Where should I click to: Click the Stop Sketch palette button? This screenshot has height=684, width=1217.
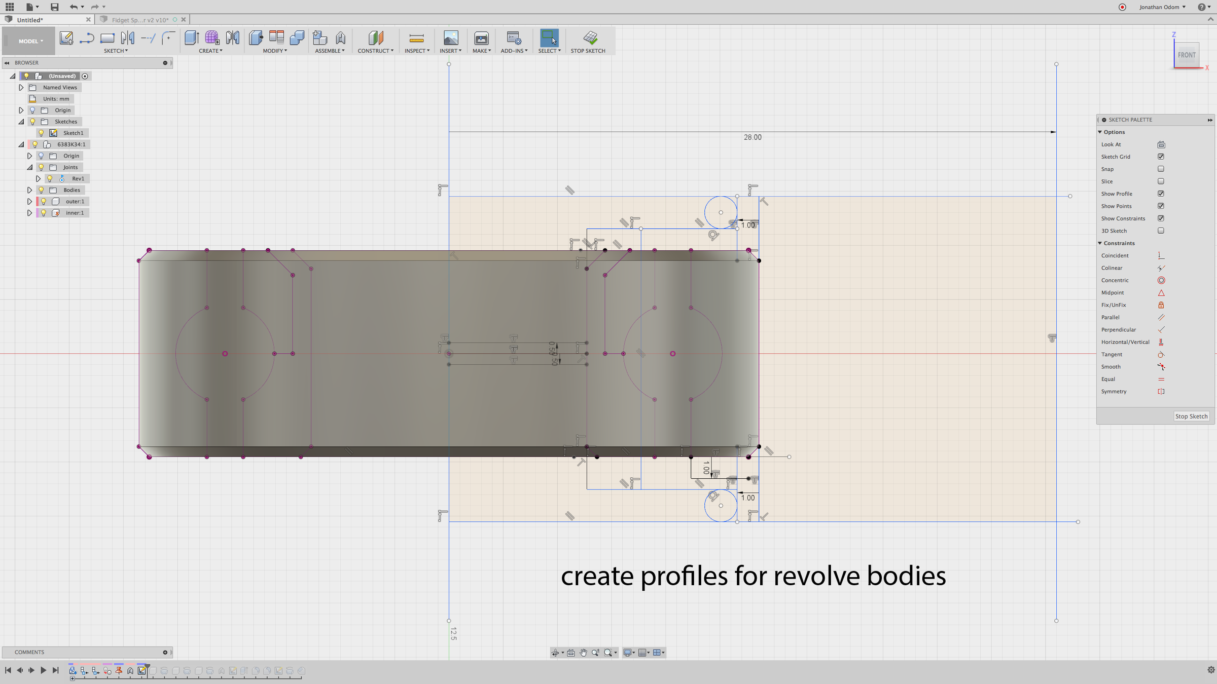click(x=1191, y=416)
